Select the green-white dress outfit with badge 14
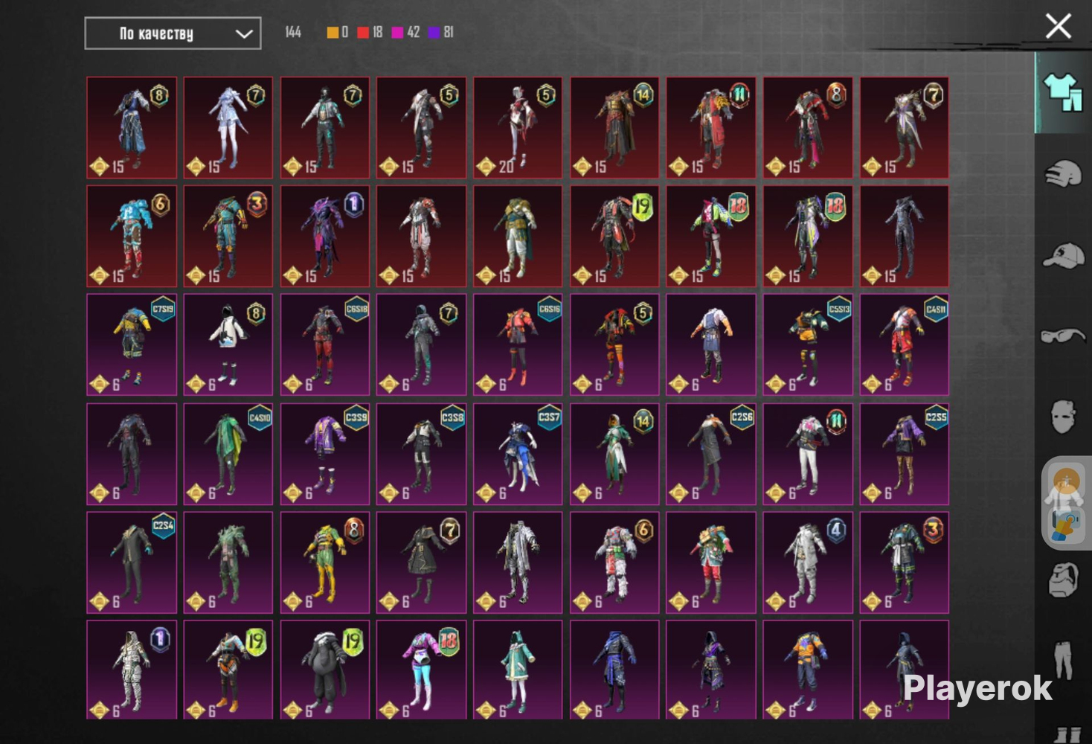The height and width of the screenshot is (744, 1092). pyautogui.click(x=614, y=454)
